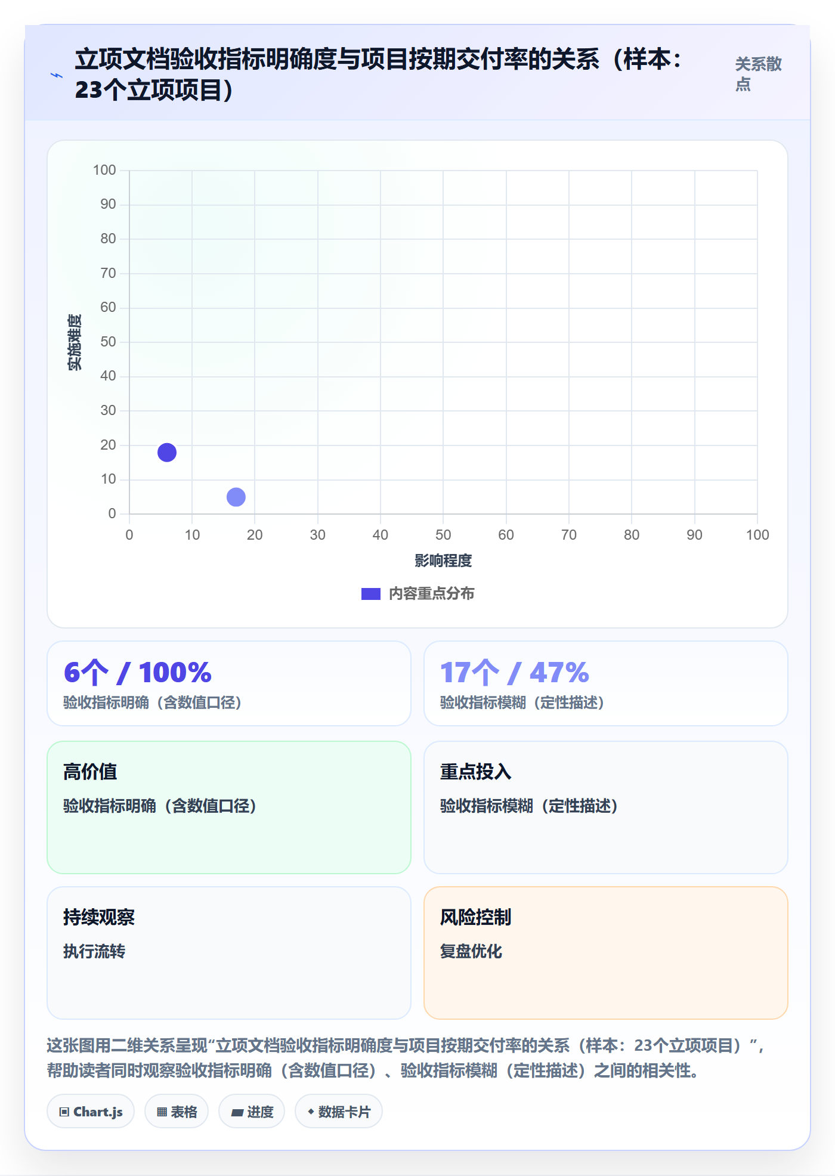Click the 复盘优化 text in 风险控制 card
The height and width of the screenshot is (1176, 835).
point(471,951)
